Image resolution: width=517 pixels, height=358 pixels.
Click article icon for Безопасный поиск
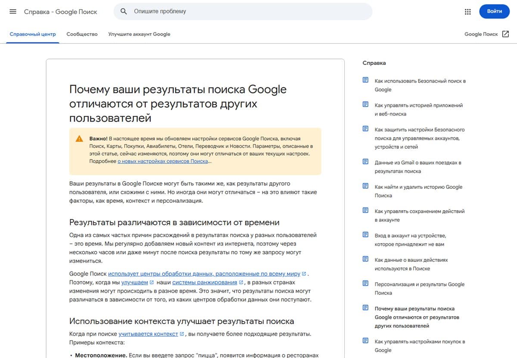tap(365, 80)
